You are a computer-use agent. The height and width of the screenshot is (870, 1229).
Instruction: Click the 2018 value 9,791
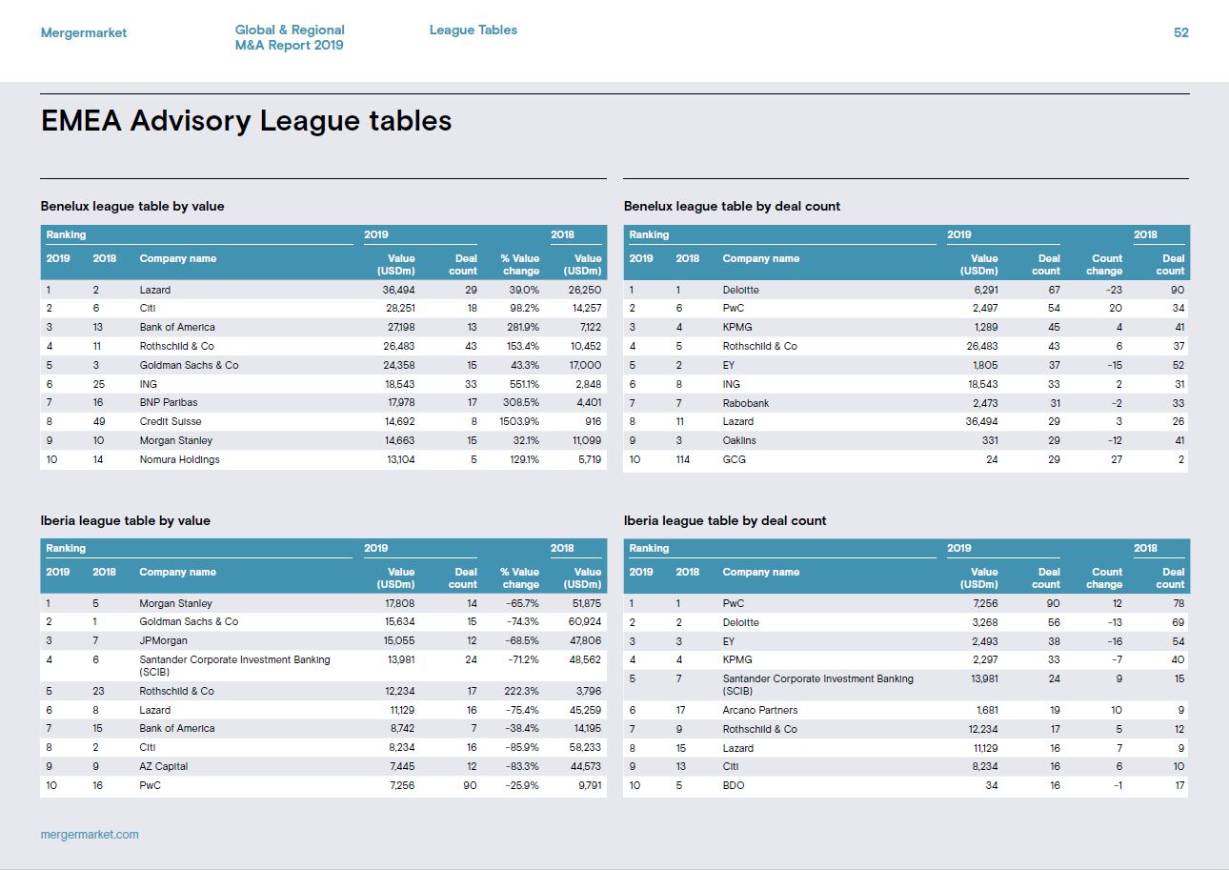pyautogui.click(x=589, y=785)
